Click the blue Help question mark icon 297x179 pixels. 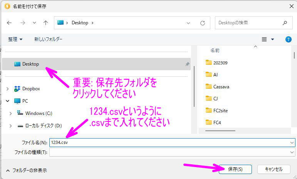coord(288,39)
